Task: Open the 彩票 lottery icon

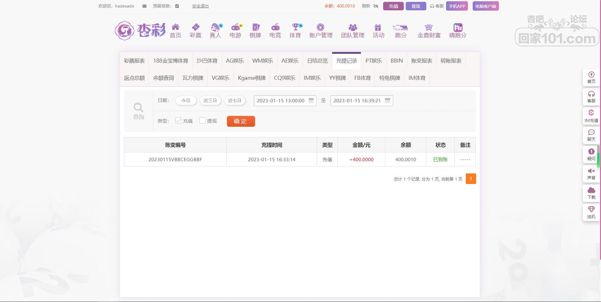Action: tap(195, 27)
